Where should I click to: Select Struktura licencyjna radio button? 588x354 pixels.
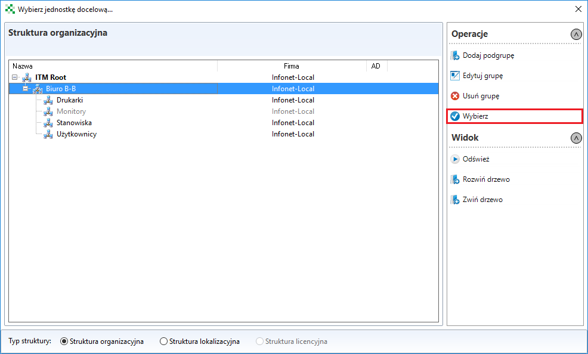pyautogui.click(x=260, y=341)
